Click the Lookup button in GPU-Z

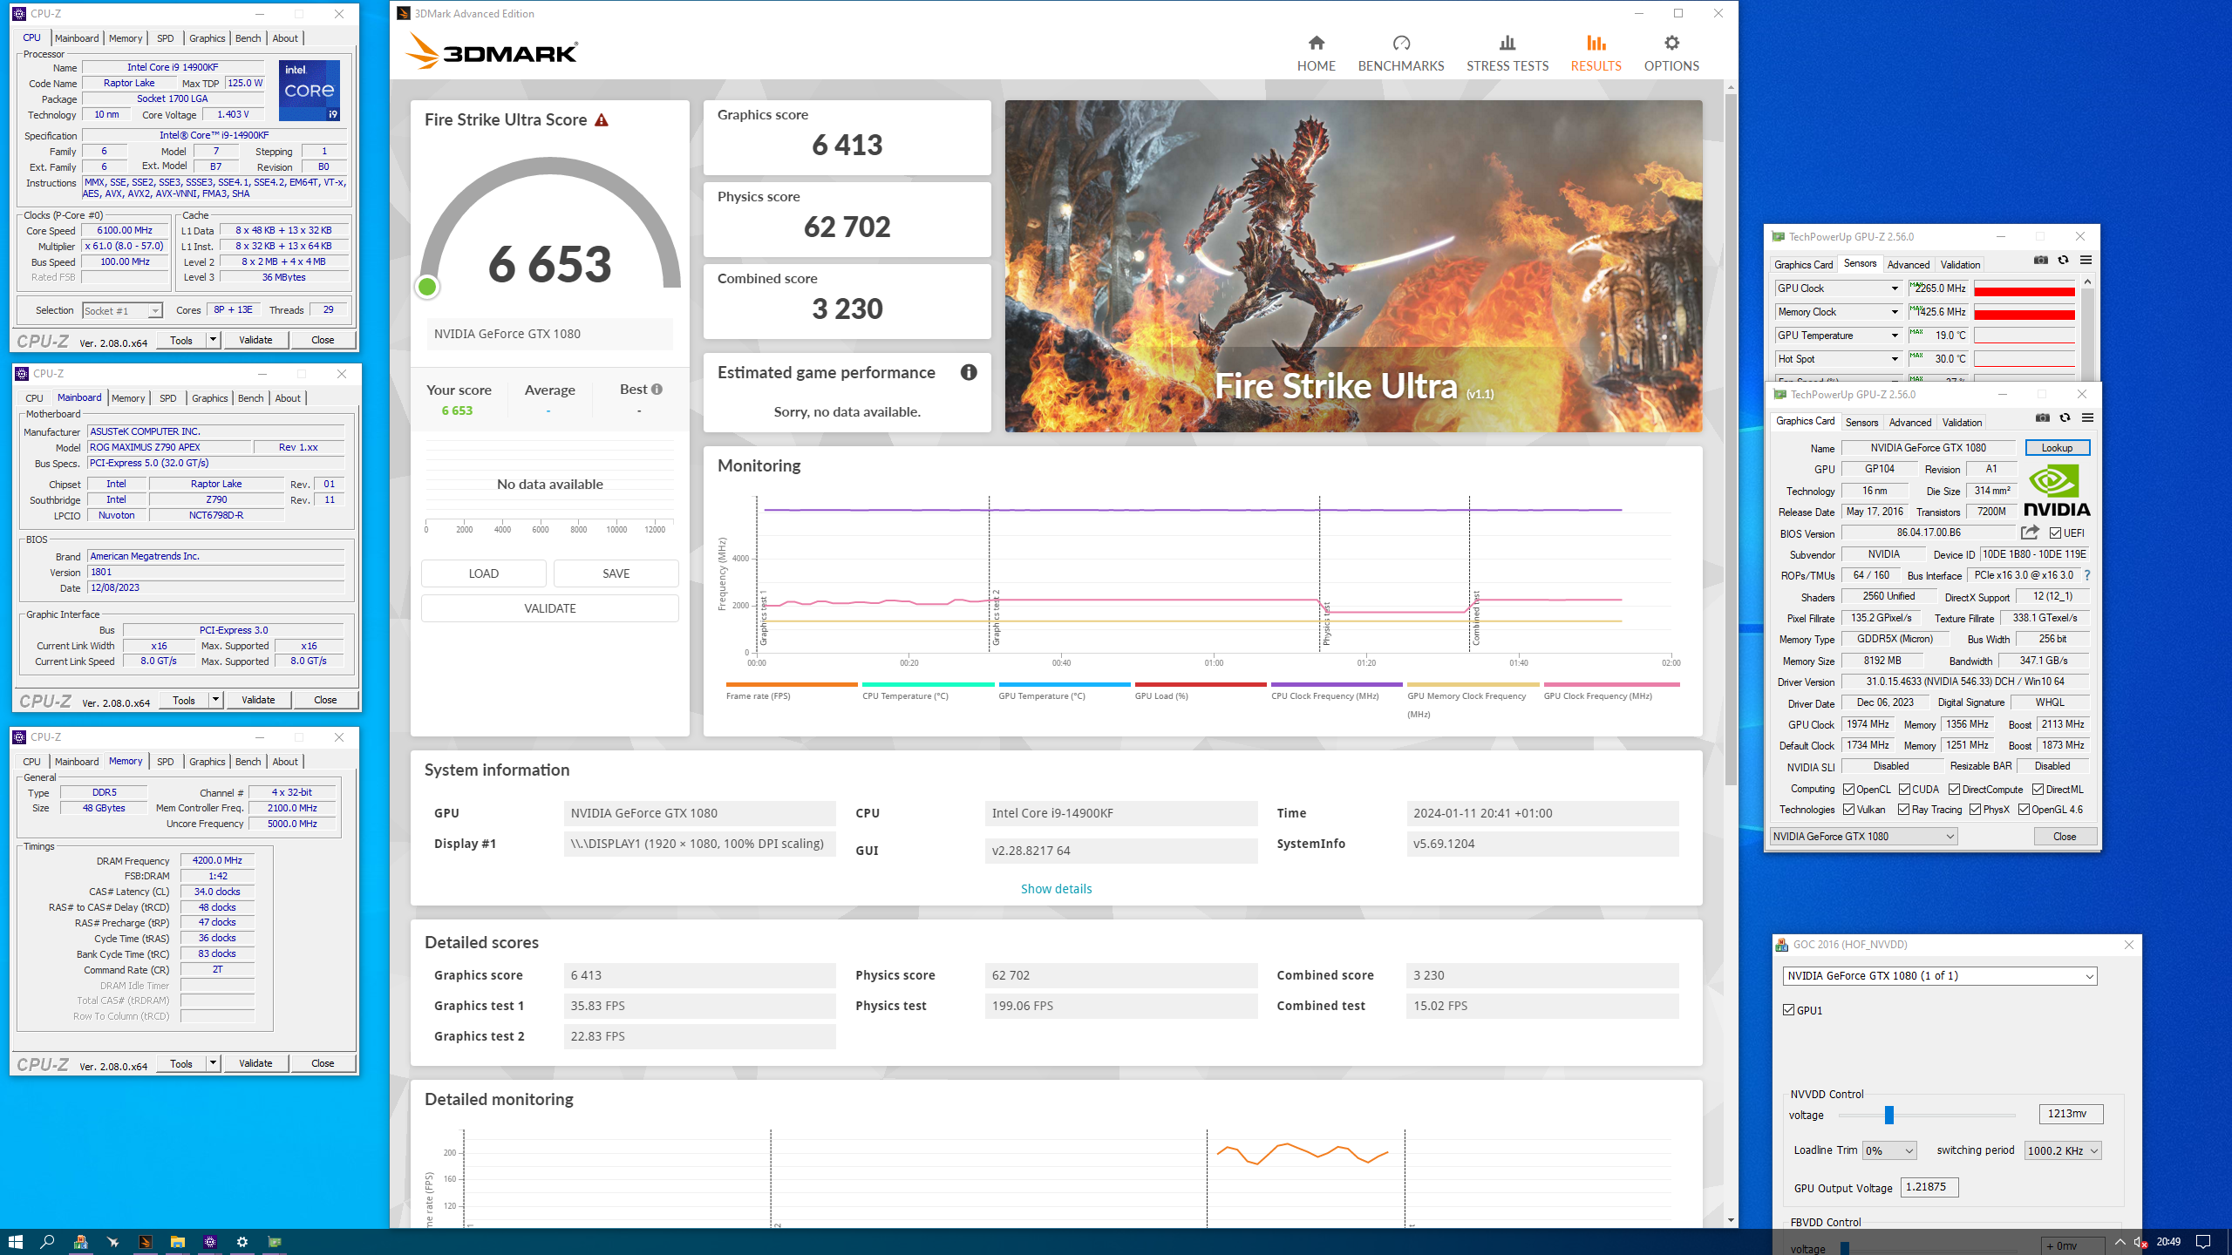(x=2057, y=448)
